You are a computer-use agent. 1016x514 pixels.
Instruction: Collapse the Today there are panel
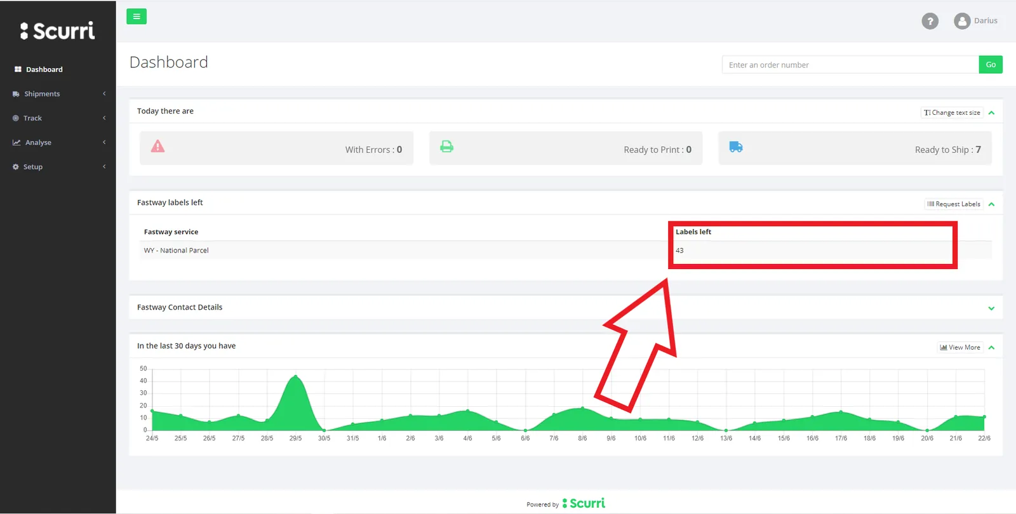tap(991, 113)
